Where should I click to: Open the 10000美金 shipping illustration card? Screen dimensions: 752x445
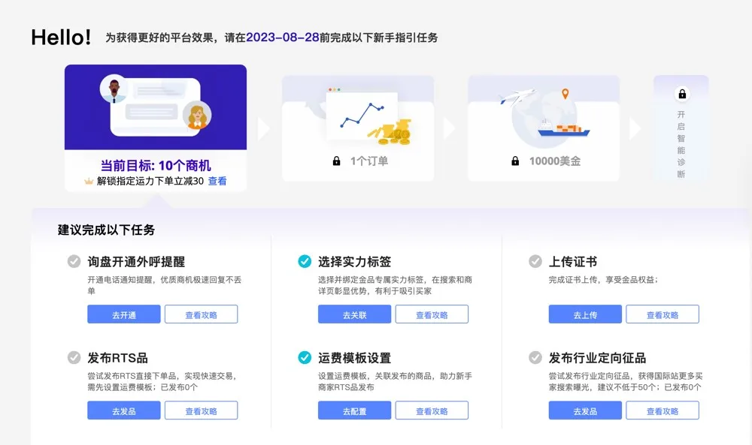[544, 128]
